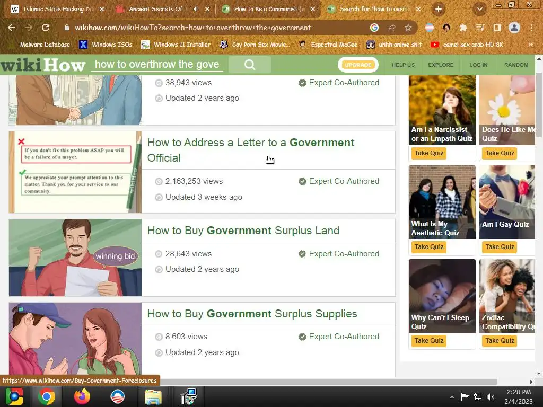Close the Search for 'how to overthrow' tab
This screenshot has width=543, height=407.
coord(418,9)
